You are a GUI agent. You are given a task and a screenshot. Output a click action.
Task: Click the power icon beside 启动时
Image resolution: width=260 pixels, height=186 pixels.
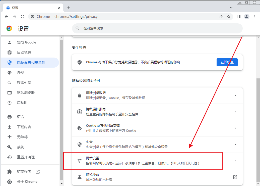pyautogui.click(x=10, y=103)
